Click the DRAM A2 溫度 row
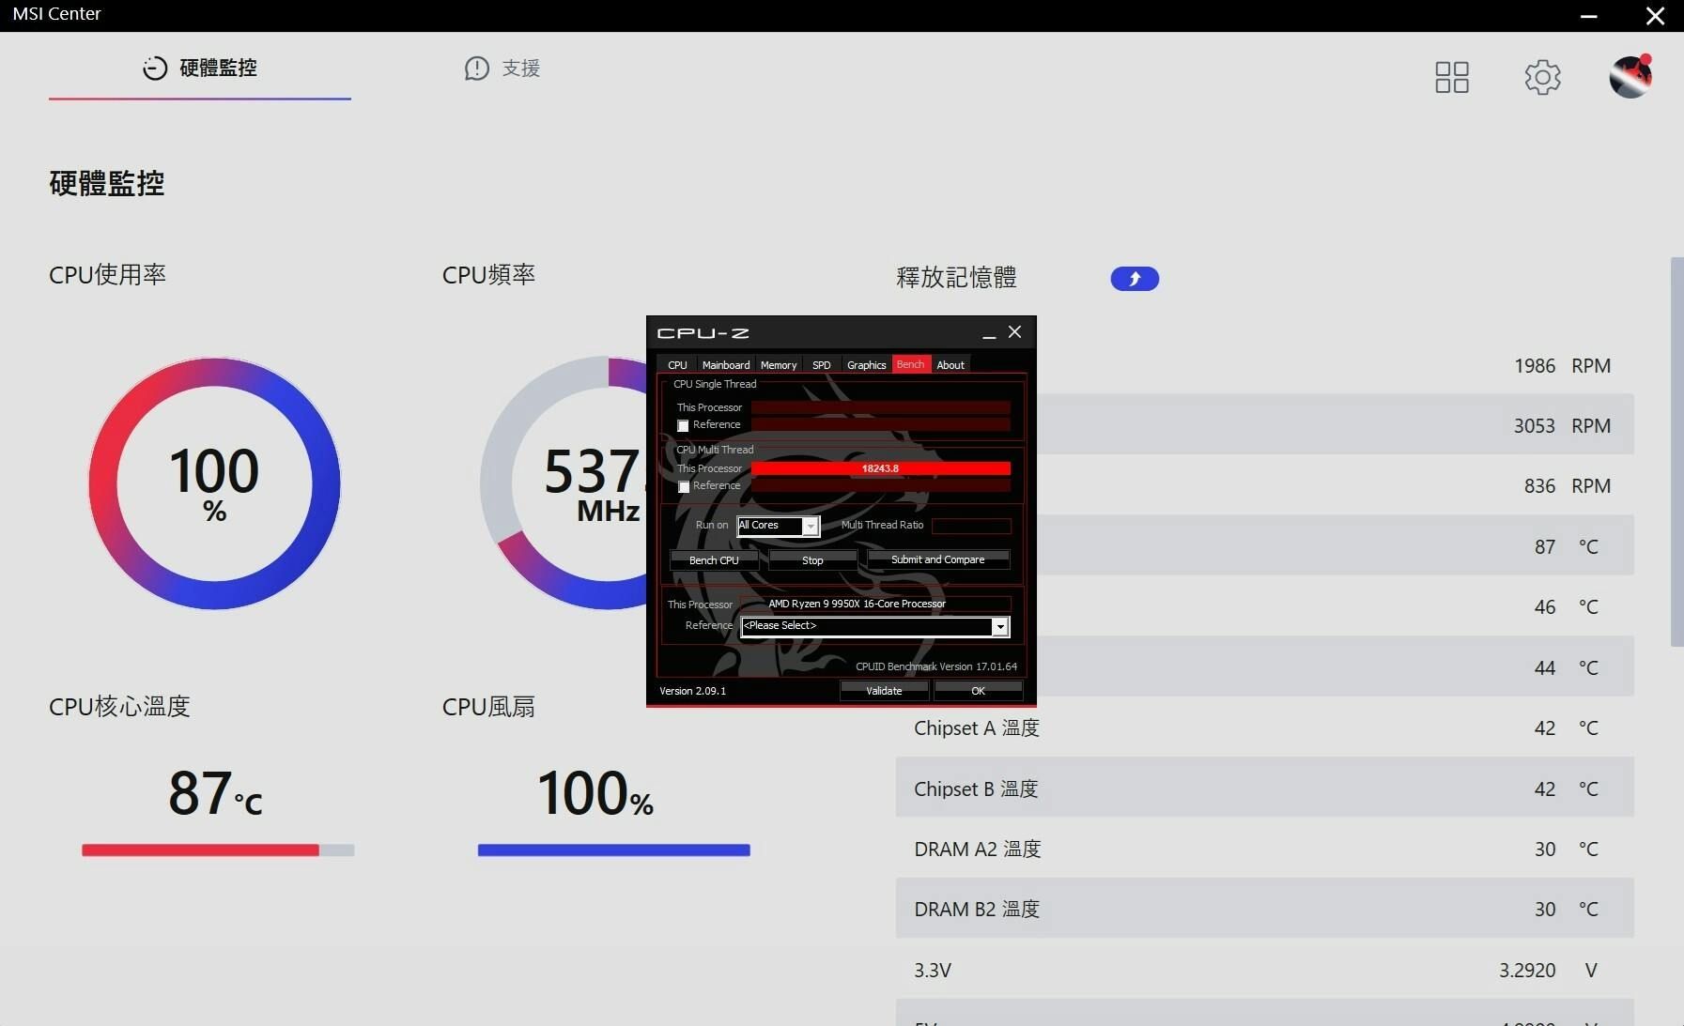 pyautogui.click(x=1264, y=849)
